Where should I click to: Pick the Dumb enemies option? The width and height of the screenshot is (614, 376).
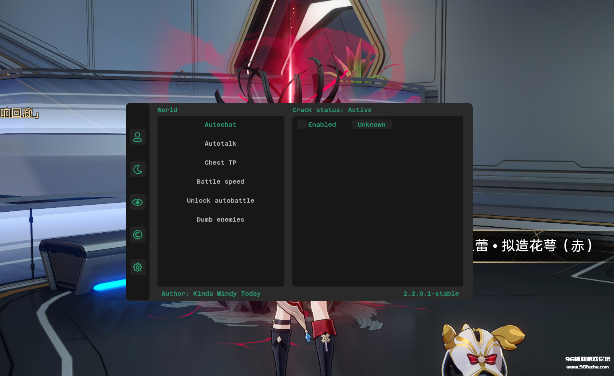[221, 220]
